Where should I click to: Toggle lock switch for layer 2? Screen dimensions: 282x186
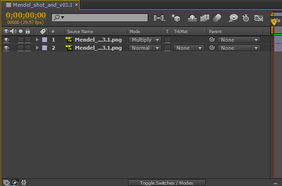pos(28,48)
